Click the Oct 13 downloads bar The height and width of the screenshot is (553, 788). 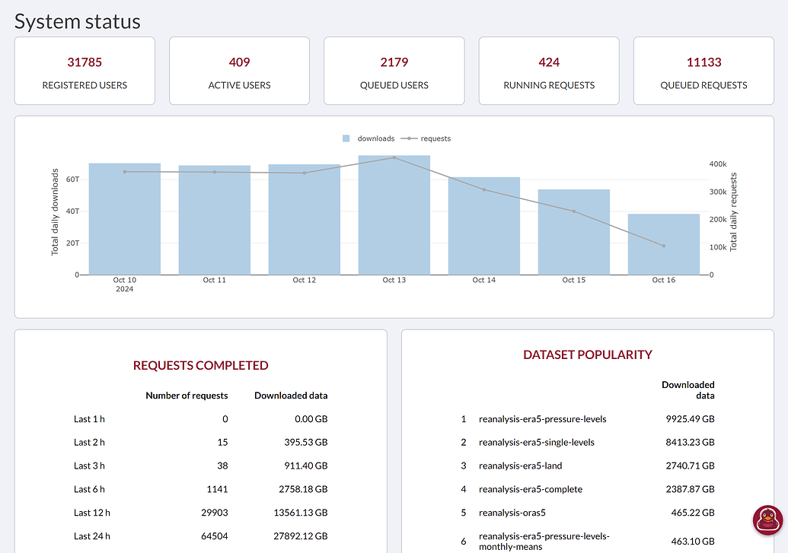[x=394, y=215]
